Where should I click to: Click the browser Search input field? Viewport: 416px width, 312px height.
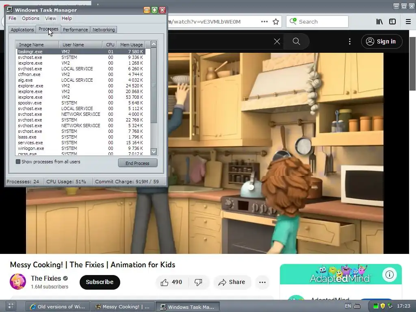pos(317,22)
